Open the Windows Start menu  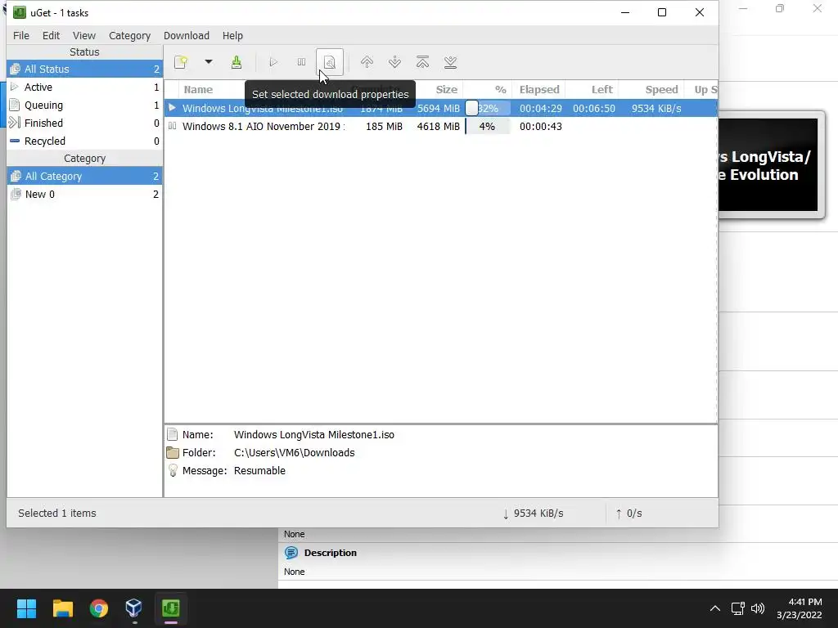[26, 608]
